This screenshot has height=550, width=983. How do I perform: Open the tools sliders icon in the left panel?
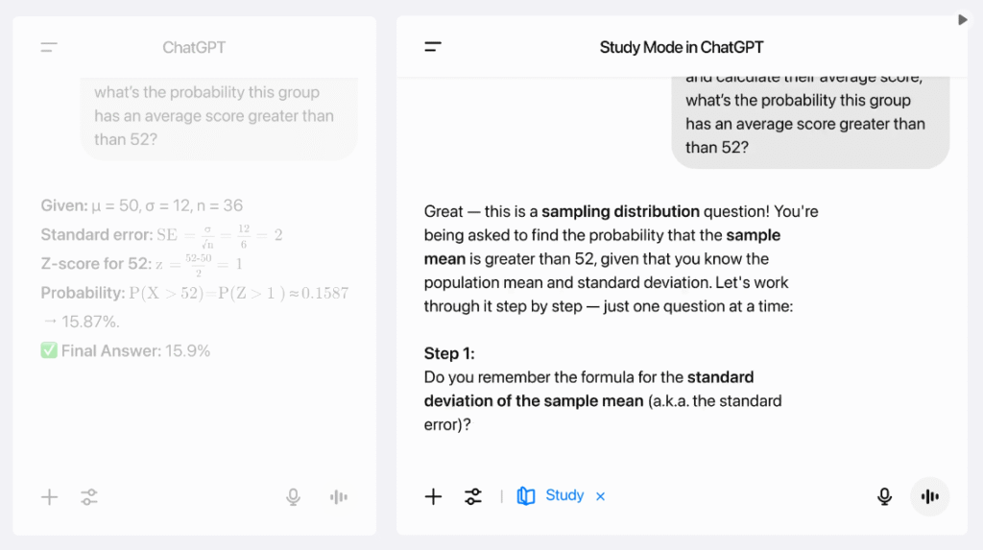pos(89,496)
